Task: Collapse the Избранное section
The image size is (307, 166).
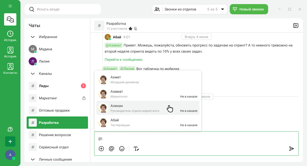Action: pyautogui.click(x=33, y=37)
